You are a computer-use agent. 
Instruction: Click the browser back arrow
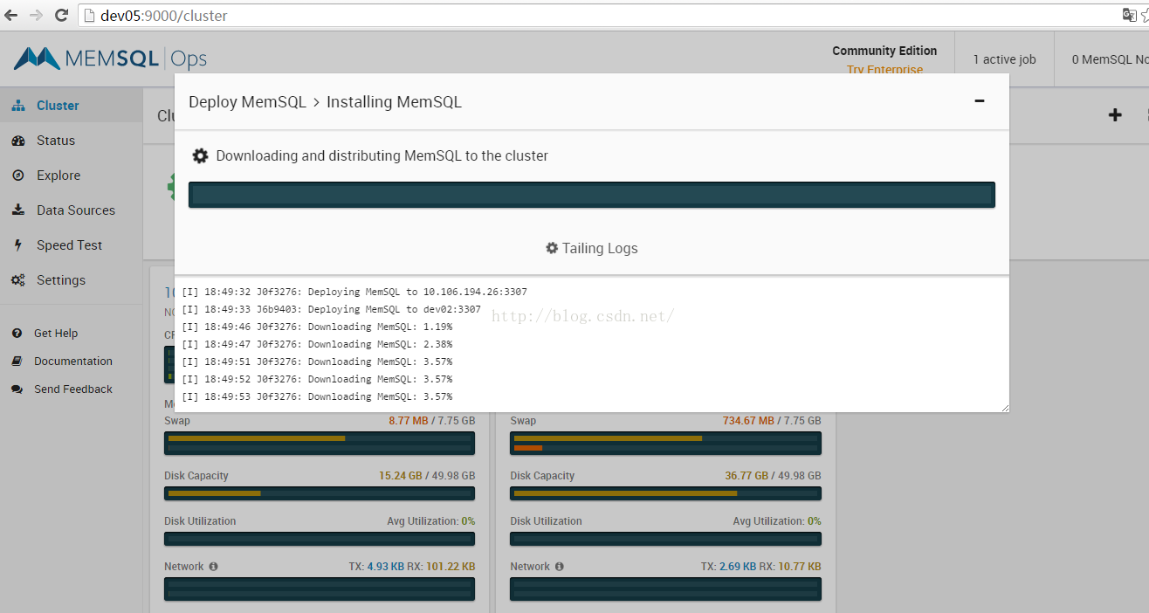point(11,15)
